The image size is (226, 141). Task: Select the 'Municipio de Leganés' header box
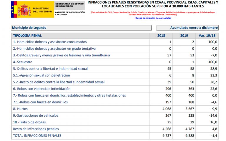pyautogui.click(x=82, y=28)
